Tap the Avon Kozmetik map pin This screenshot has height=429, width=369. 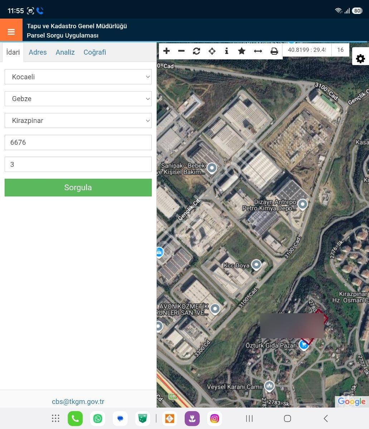(215, 309)
